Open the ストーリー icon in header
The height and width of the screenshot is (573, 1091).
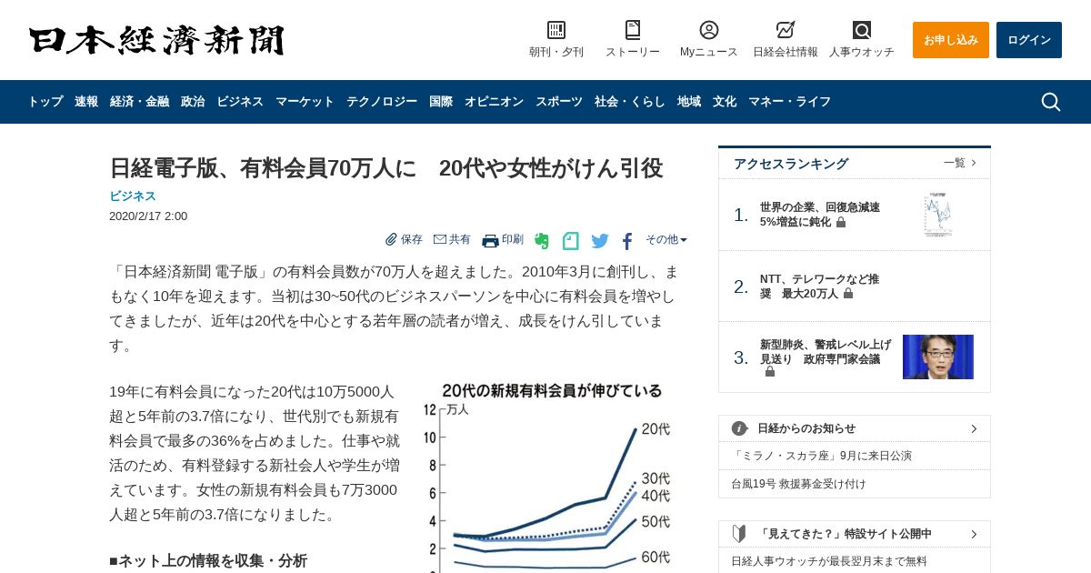tap(633, 30)
